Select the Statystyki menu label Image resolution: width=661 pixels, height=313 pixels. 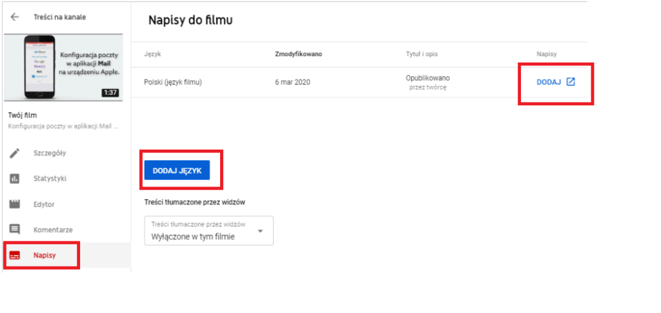[50, 179]
